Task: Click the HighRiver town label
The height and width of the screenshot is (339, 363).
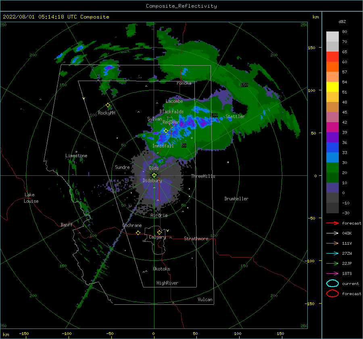Action: click(x=167, y=283)
